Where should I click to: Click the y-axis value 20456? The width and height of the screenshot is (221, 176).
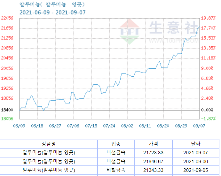[x=7, y=58]
